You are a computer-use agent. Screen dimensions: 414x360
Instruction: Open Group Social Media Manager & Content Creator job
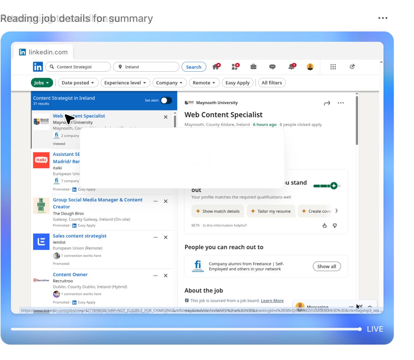click(x=98, y=203)
